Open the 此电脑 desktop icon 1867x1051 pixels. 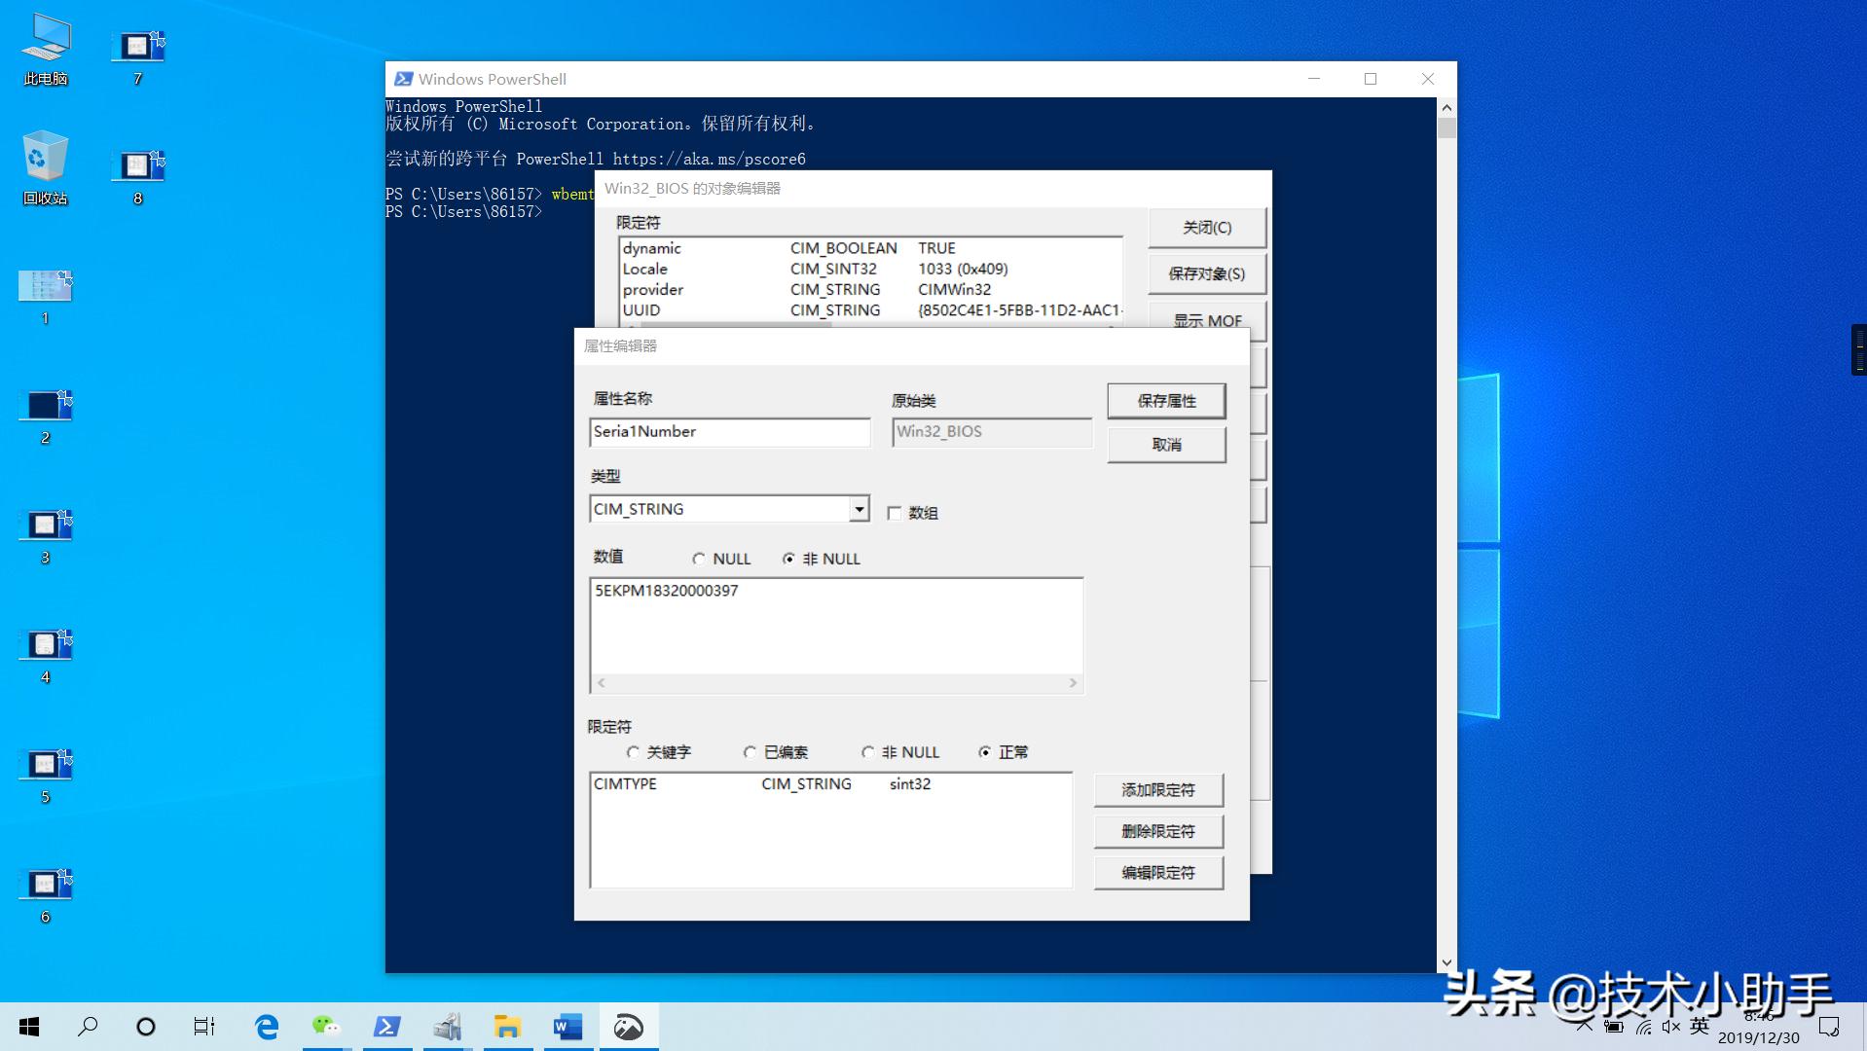point(46,49)
